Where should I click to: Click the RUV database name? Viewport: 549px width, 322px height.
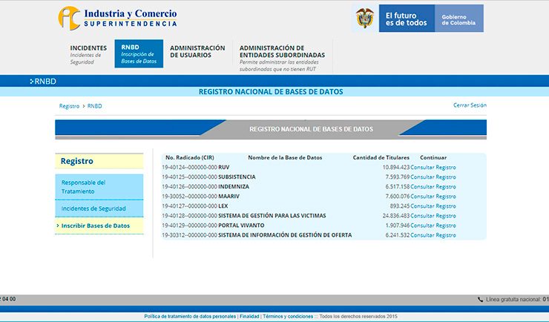224,167
